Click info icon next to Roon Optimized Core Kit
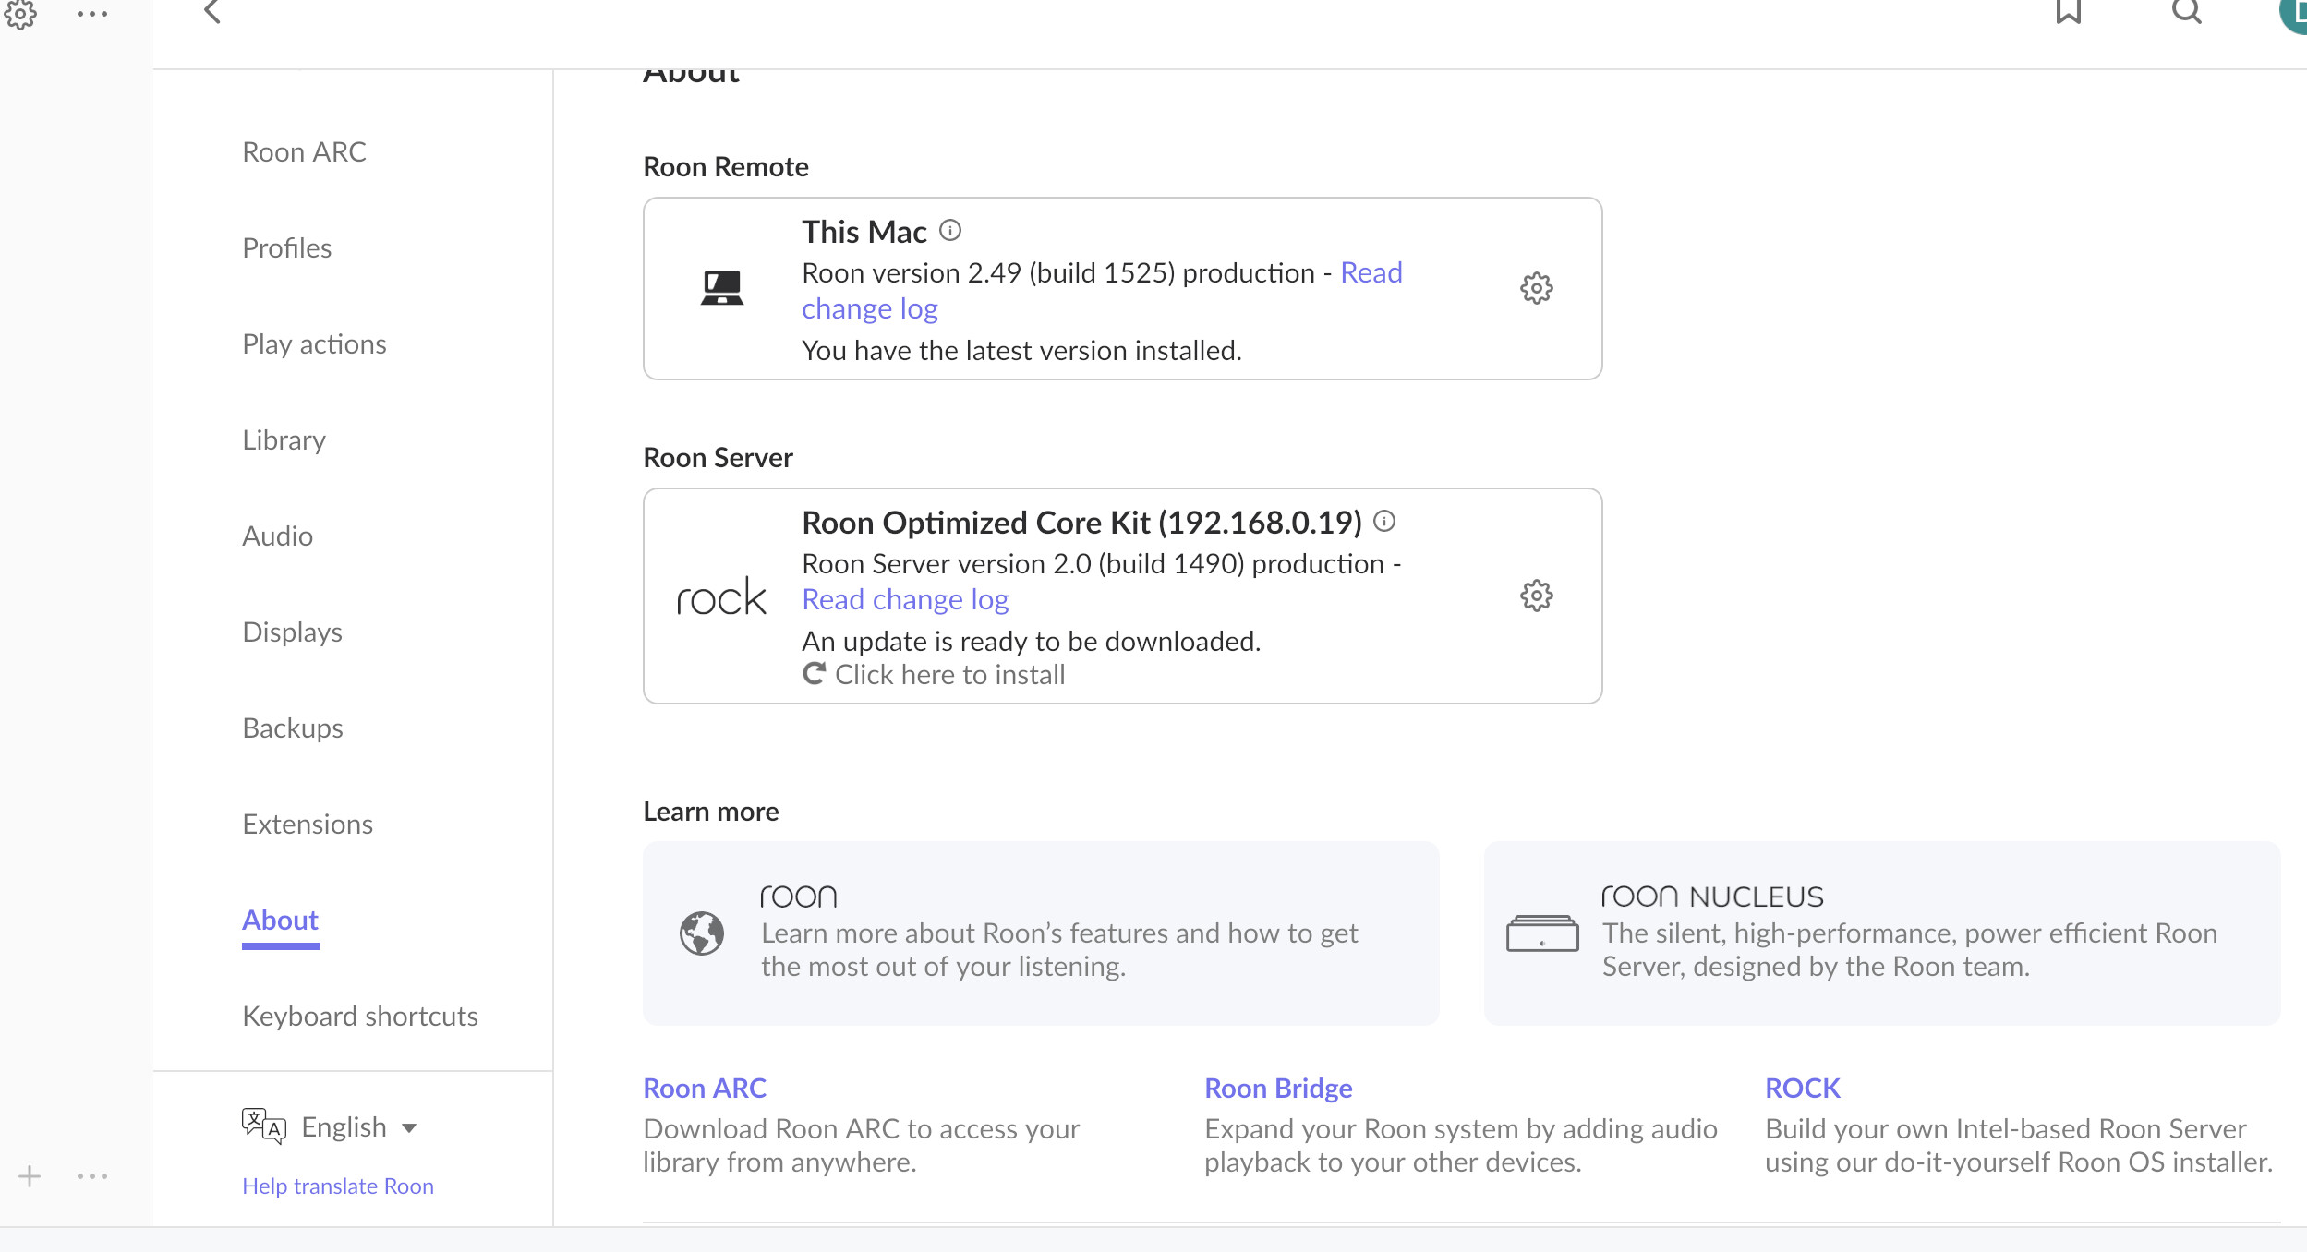The width and height of the screenshot is (2307, 1252). (1384, 521)
